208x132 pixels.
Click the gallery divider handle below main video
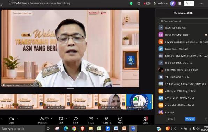point(70,88)
